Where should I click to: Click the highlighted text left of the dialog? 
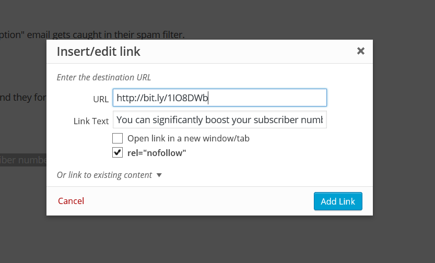[23, 160]
